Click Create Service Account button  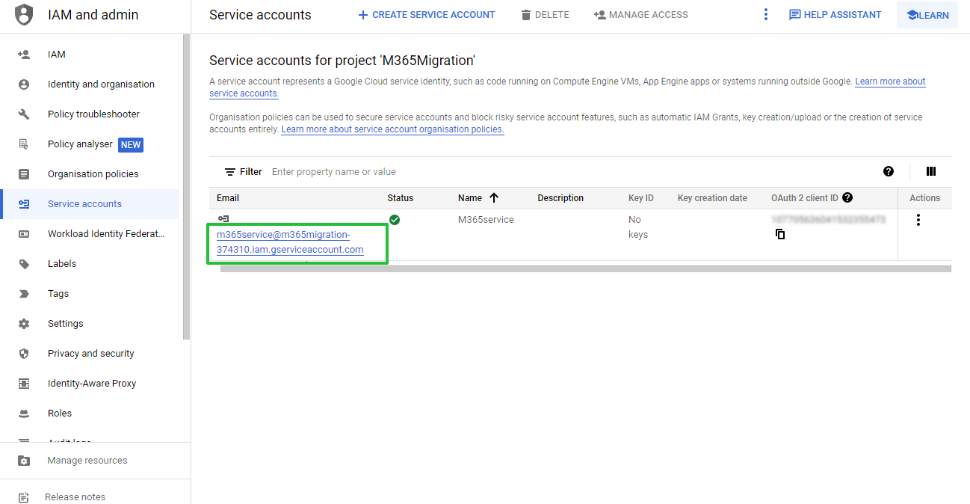[x=426, y=15]
